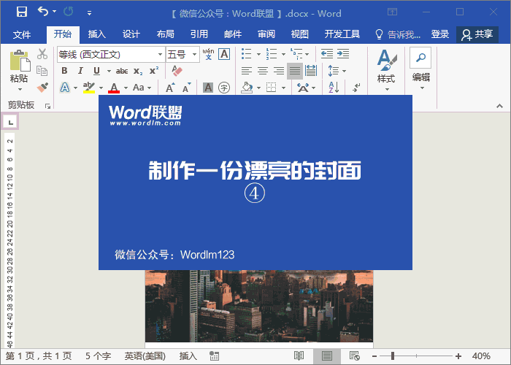Click Decrease Indent icon
This screenshot has width=511, height=365.
pos(327,54)
